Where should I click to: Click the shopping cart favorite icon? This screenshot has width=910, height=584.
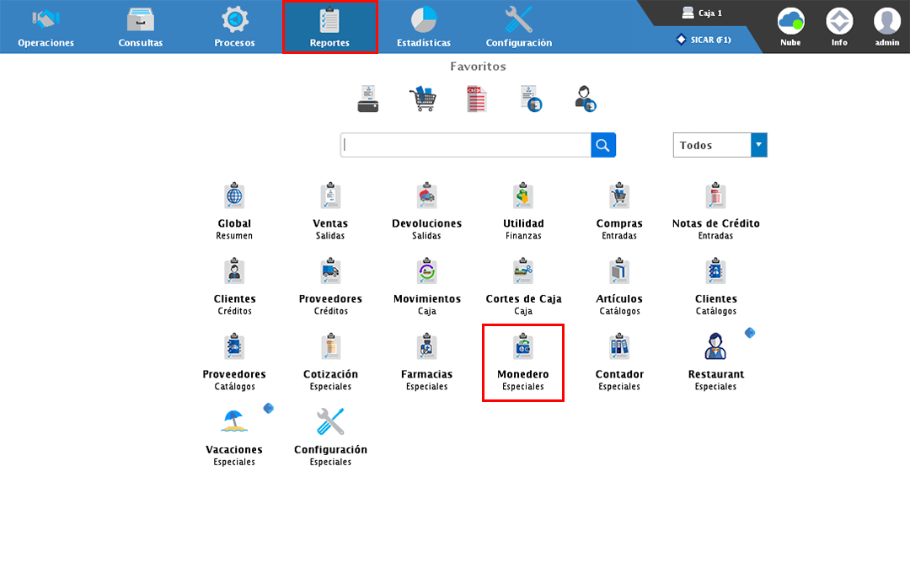pos(422,99)
